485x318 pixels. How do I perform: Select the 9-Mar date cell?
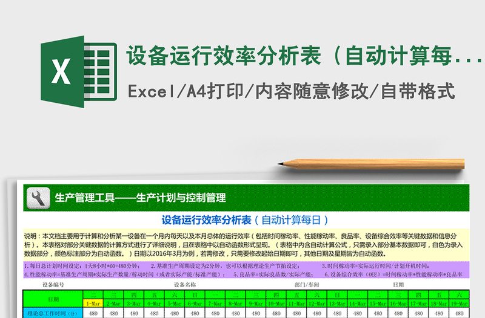tap(256, 304)
